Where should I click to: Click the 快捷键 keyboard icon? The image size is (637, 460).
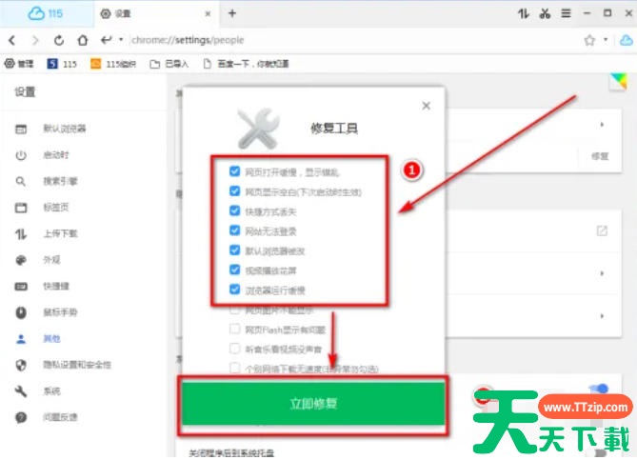pos(21,287)
